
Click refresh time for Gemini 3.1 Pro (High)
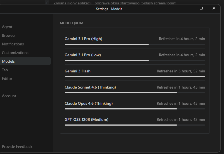pos(182,39)
